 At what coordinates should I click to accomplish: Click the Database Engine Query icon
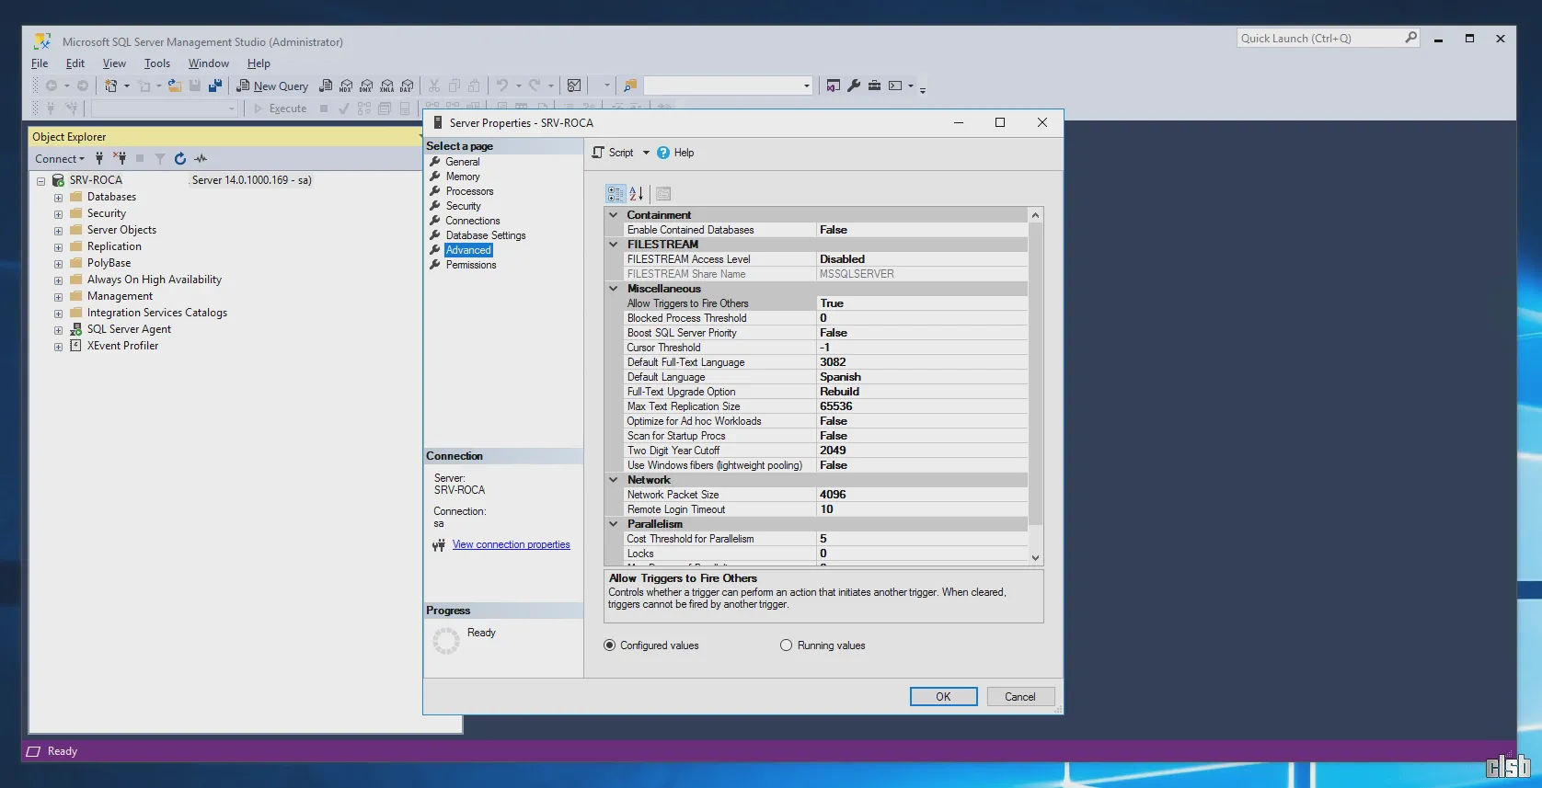pyautogui.click(x=326, y=86)
